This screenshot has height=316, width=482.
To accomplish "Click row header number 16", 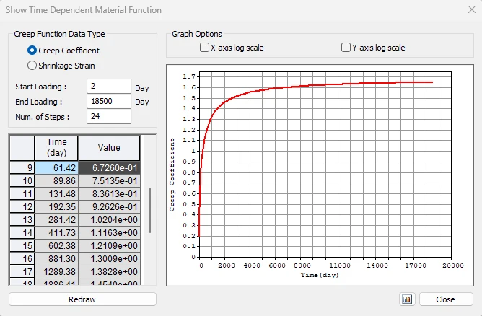I will (22, 258).
